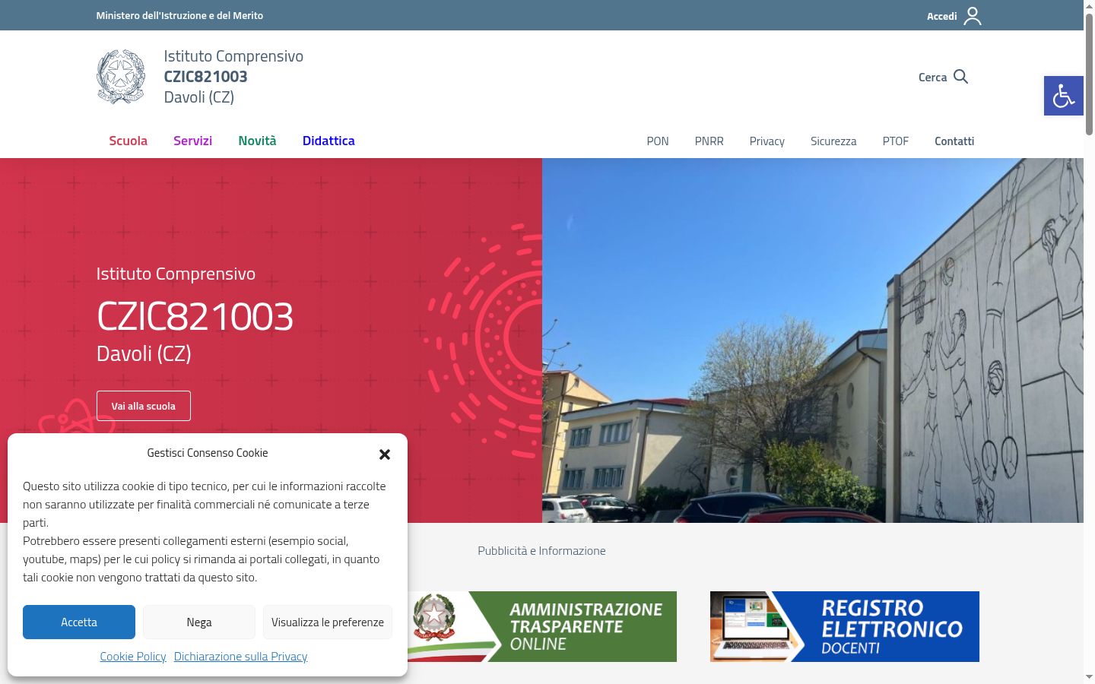
Task: Click the school building photo with mural
Action: (x=813, y=340)
